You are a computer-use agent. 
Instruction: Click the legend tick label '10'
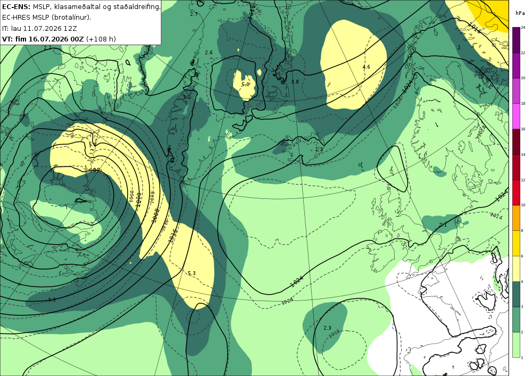[x=523, y=205]
